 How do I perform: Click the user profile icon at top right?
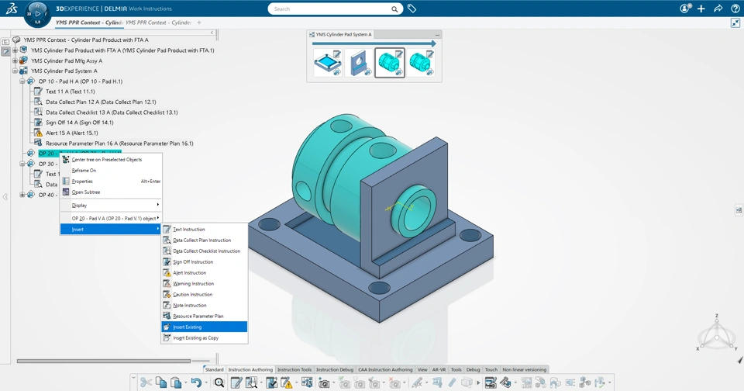point(684,9)
